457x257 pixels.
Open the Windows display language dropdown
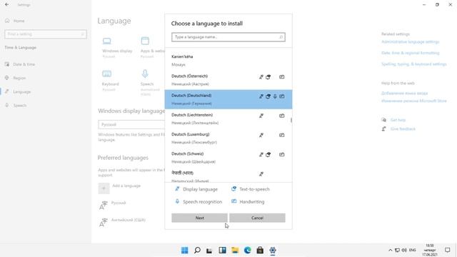coord(131,124)
